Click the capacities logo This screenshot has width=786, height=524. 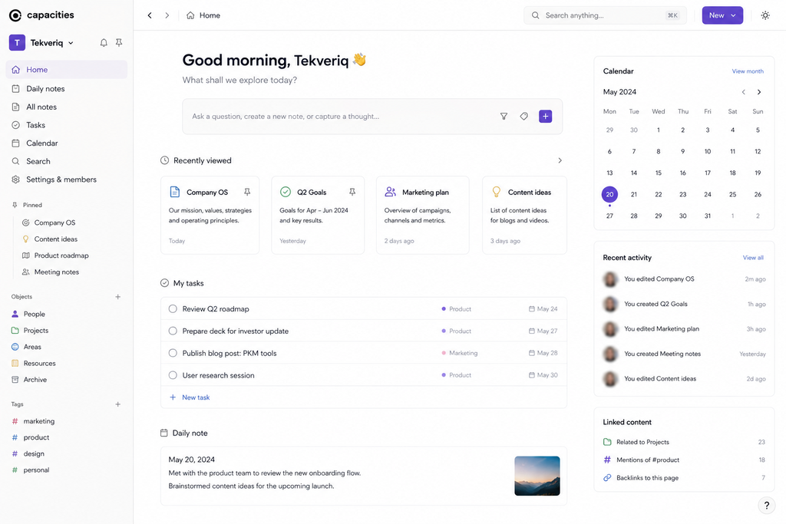[41, 15]
